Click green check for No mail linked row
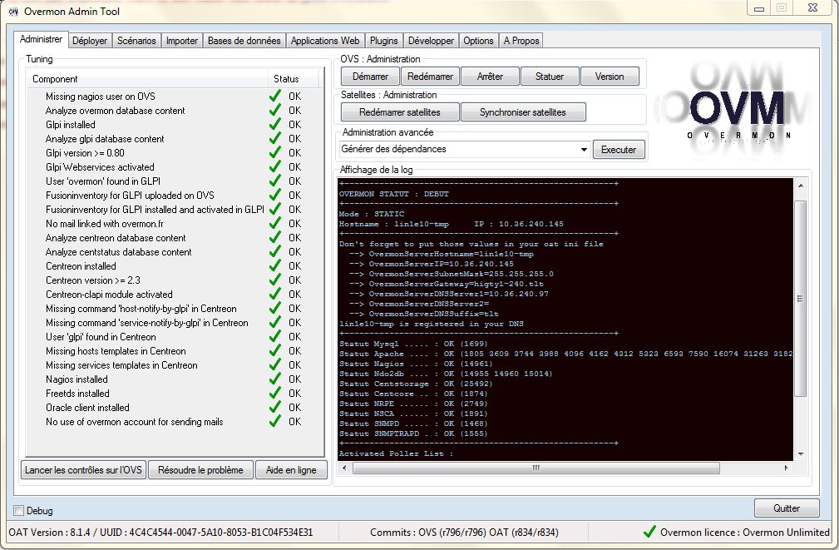Screen dimensions: 839x550 [275, 223]
